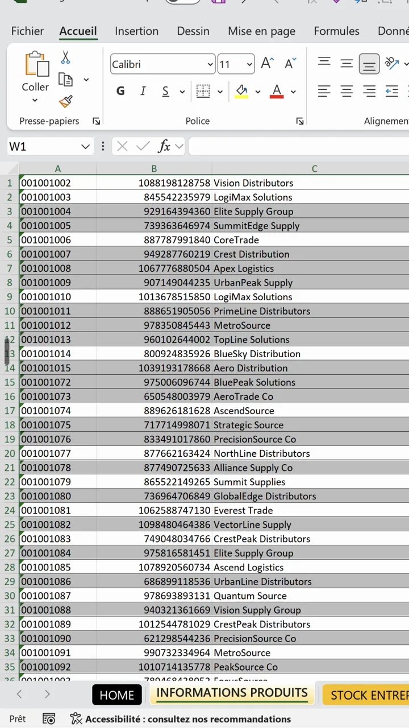Switch to the Dessin tab

[193, 31]
